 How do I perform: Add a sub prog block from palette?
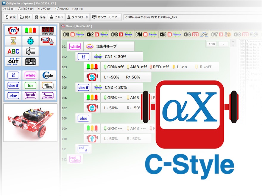click(x=48, y=86)
